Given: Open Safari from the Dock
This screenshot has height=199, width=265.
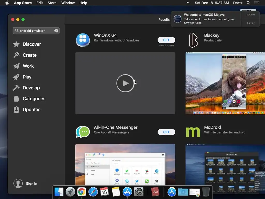Looking at the screenshot, I should click(93, 192).
